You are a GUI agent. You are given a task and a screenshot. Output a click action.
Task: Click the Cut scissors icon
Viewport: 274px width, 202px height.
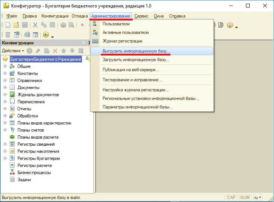click(x=35, y=25)
